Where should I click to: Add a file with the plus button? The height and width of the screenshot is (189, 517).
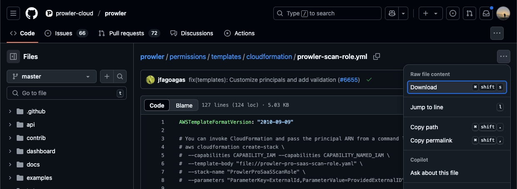107,76
